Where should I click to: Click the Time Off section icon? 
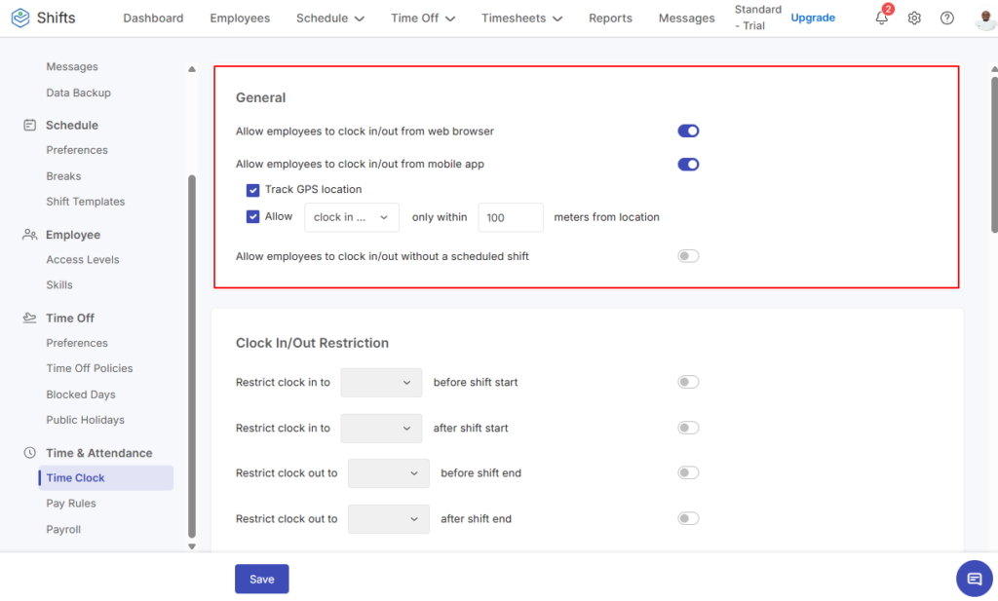29,318
